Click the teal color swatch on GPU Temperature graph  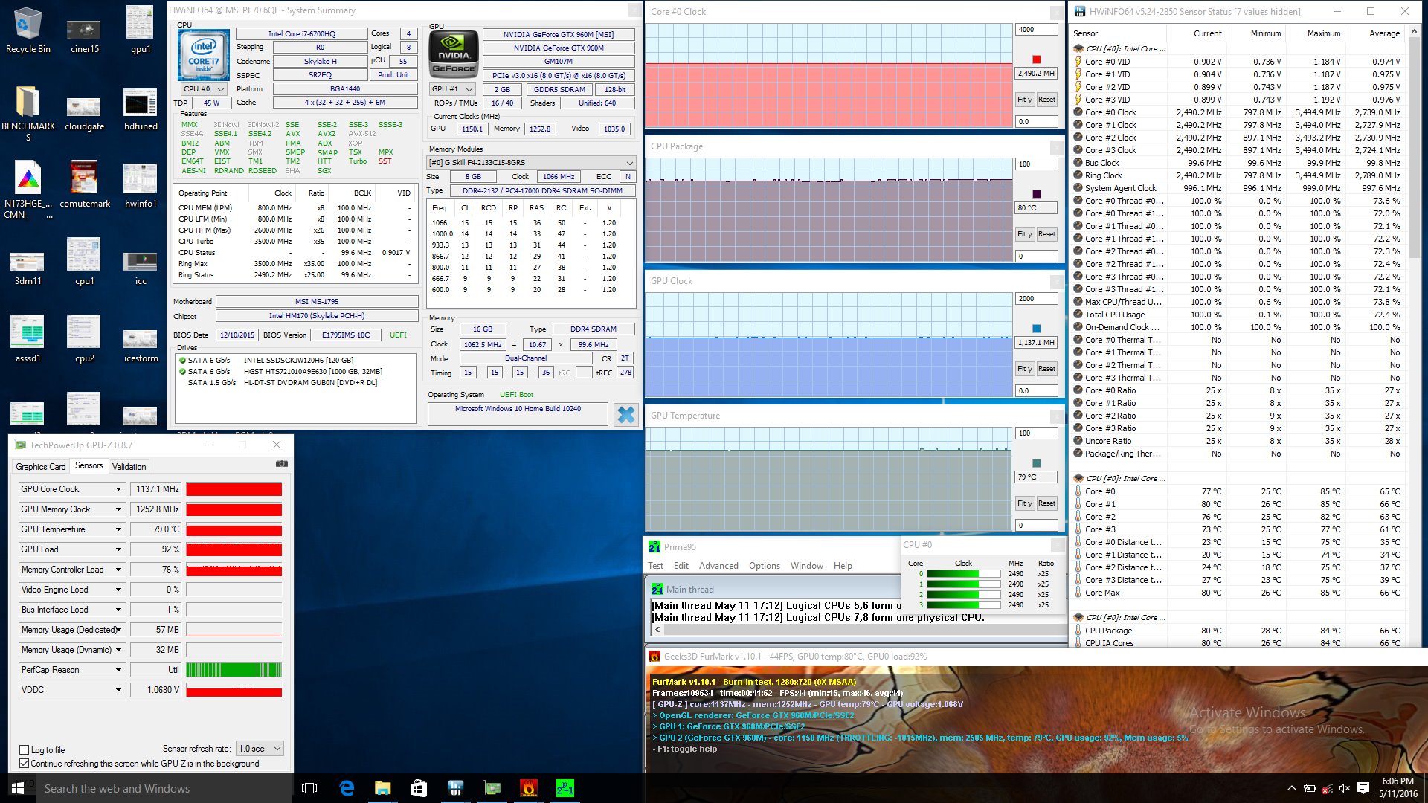[1037, 463]
